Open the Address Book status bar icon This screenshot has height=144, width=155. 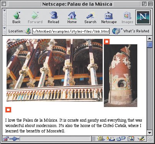point(131,139)
